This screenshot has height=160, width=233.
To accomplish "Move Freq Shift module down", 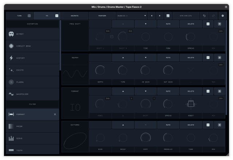I will click(146, 24).
